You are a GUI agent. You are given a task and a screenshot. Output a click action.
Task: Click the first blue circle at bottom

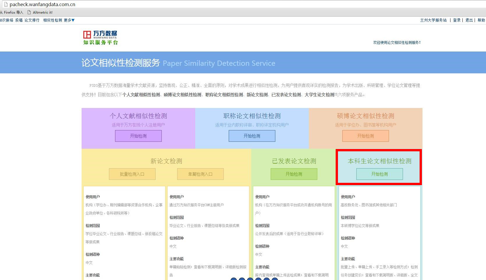pyautogui.click(x=234, y=279)
